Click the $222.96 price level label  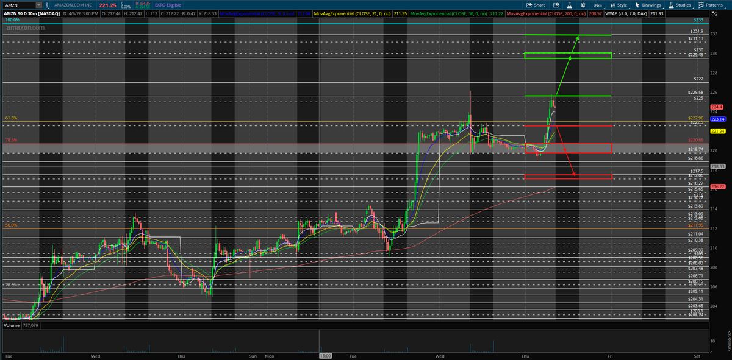coord(695,118)
